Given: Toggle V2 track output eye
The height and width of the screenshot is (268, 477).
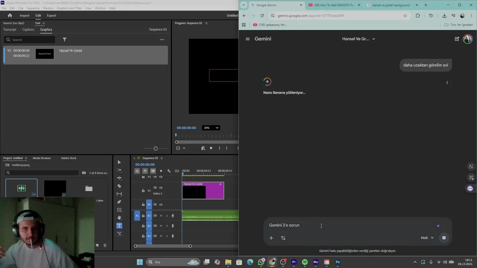Looking at the screenshot, I should click(x=161, y=188).
